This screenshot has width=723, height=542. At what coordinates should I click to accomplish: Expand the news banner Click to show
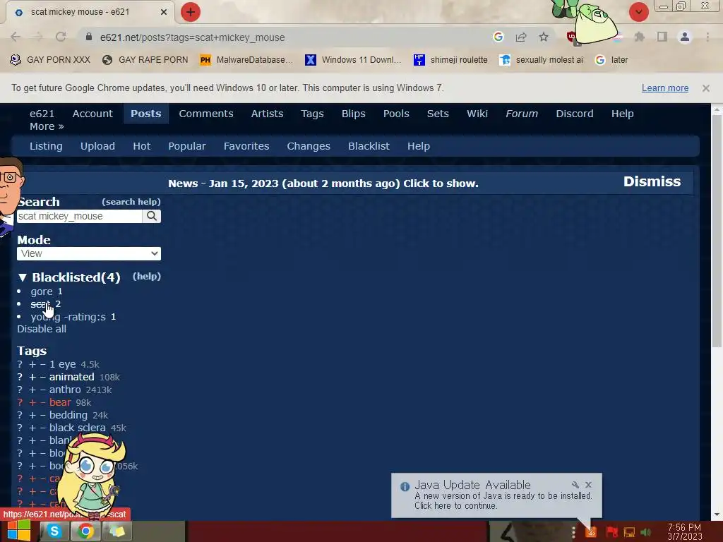pos(323,183)
